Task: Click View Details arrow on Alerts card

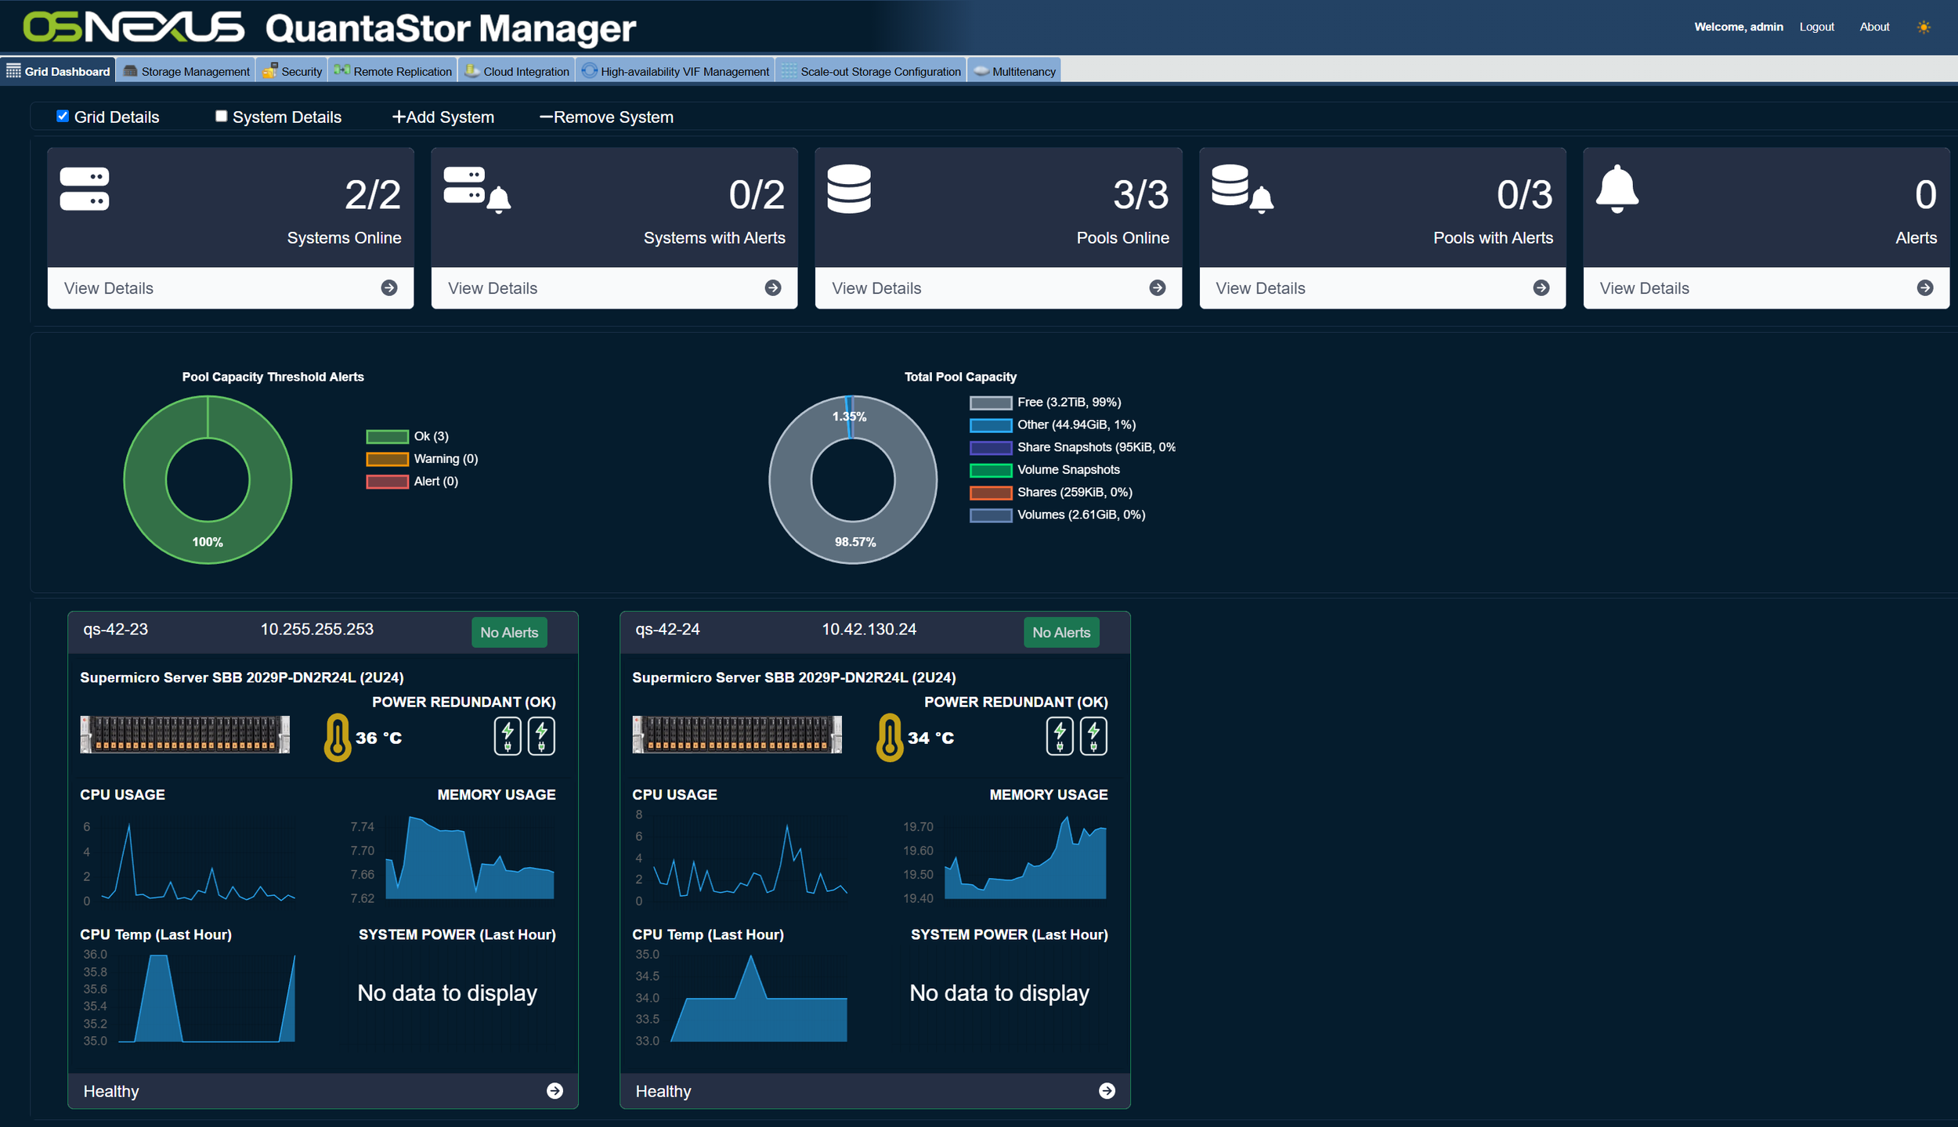Action: point(1925,287)
